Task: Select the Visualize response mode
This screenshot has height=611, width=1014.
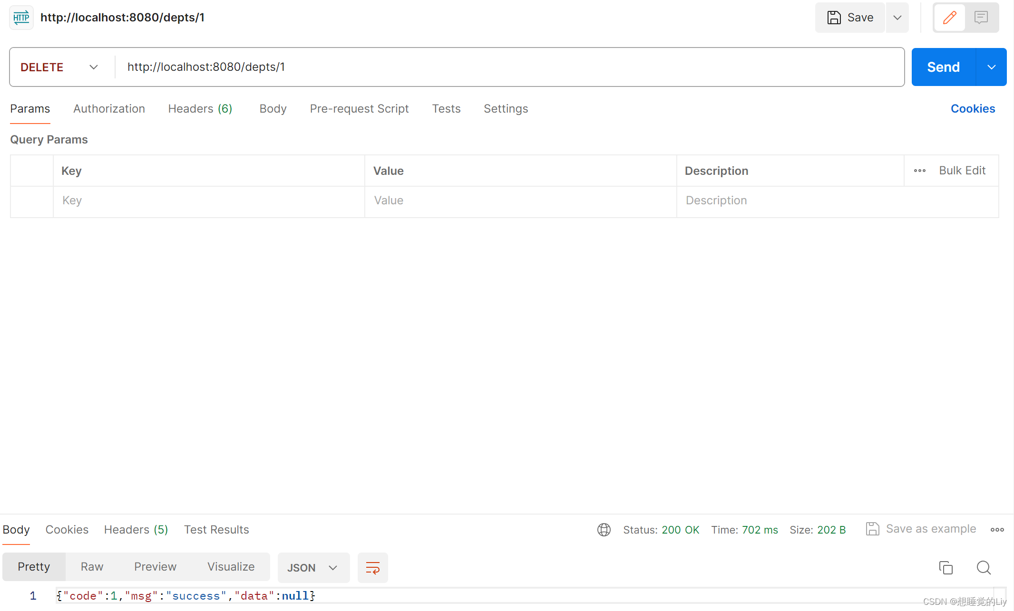Action: [231, 566]
